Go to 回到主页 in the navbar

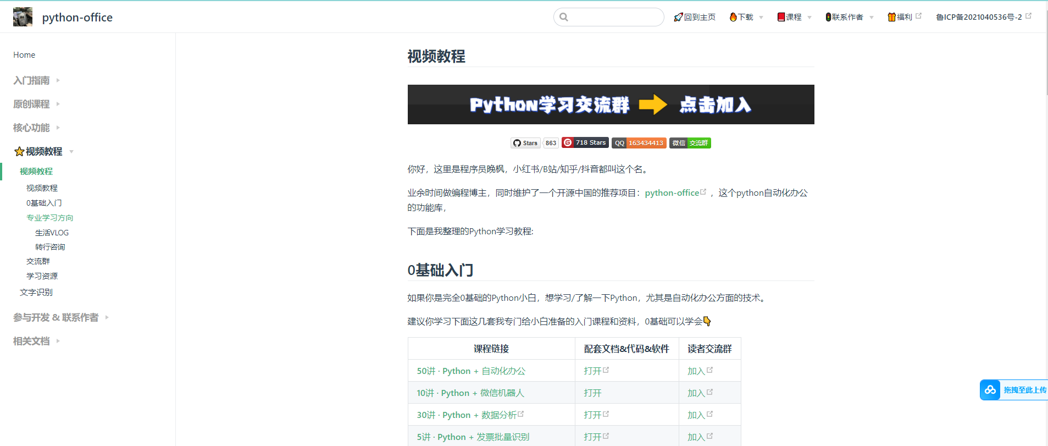coord(695,17)
